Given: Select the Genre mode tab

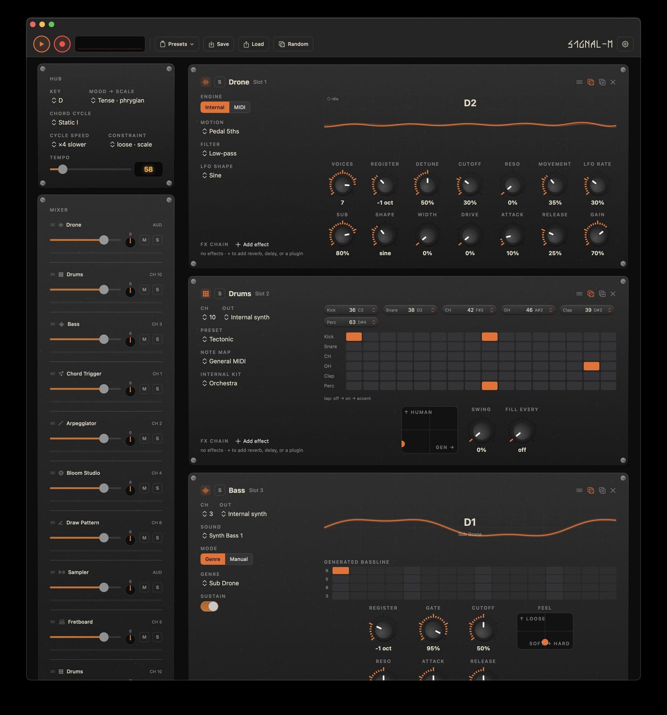Looking at the screenshot, I should (213, 559).
